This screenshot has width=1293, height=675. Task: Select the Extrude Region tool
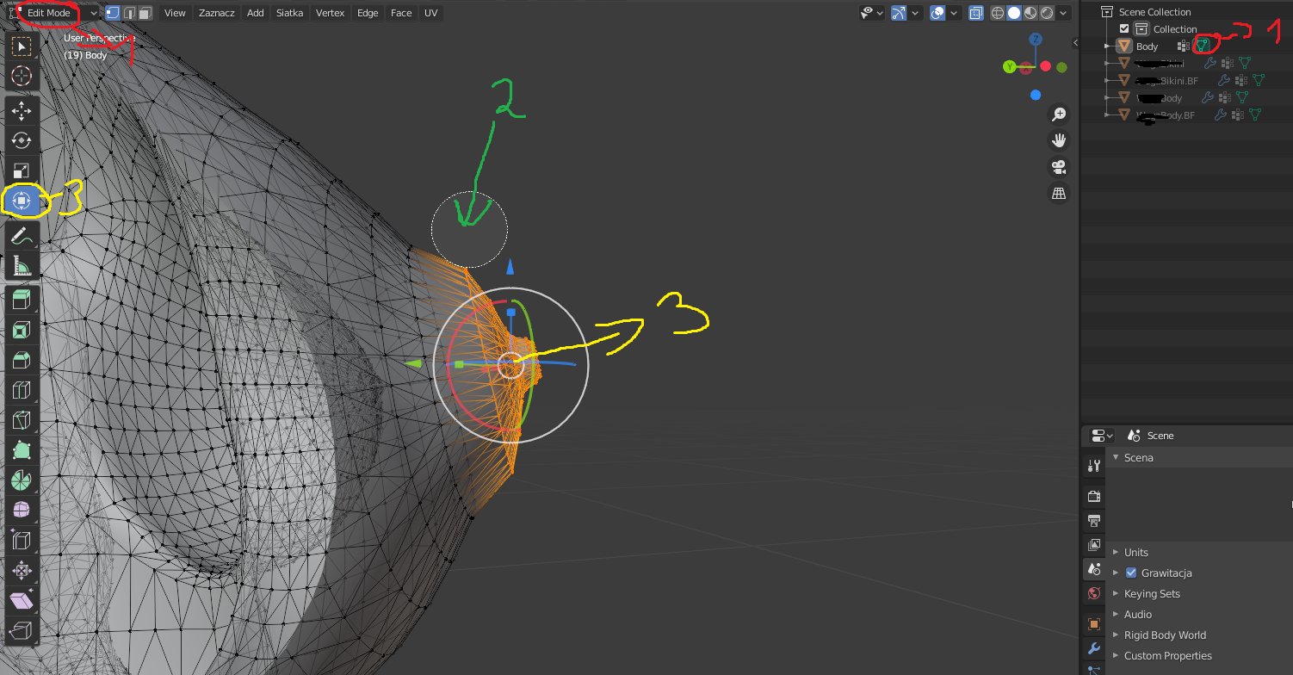[21, 299]
